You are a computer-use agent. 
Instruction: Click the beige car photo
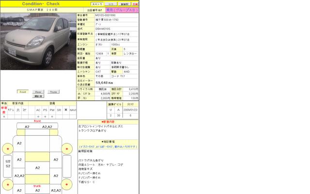coord(38,41)
